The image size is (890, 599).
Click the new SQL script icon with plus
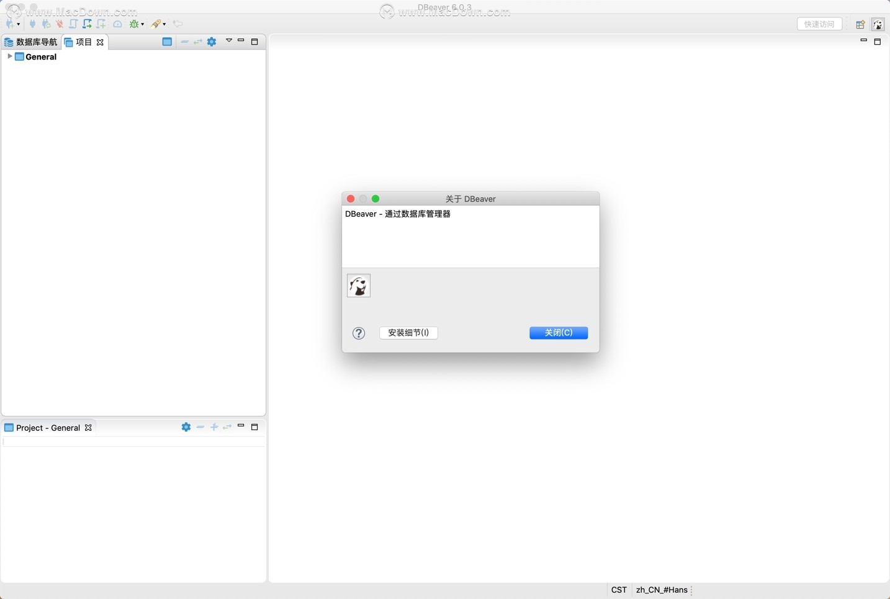(101, 24)
